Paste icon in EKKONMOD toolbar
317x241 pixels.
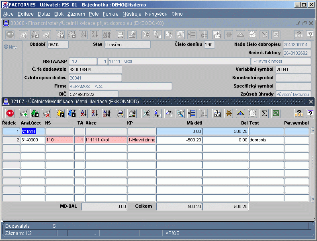[x=169, y=113]
